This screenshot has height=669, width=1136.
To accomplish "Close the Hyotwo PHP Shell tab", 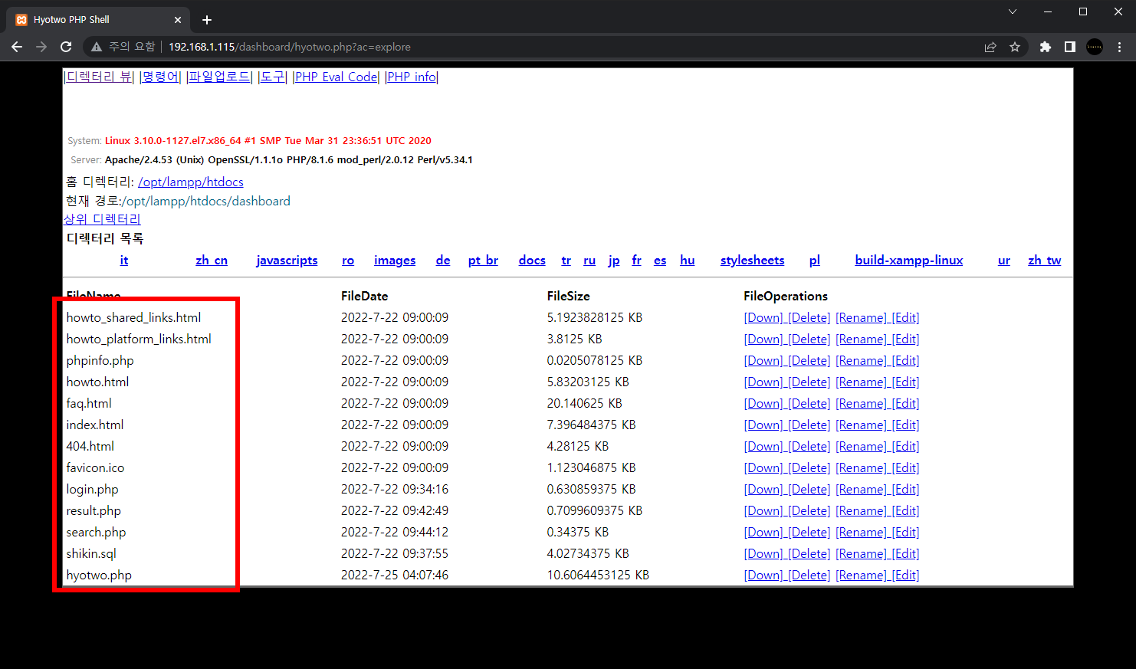I will (x=178, y=20).
